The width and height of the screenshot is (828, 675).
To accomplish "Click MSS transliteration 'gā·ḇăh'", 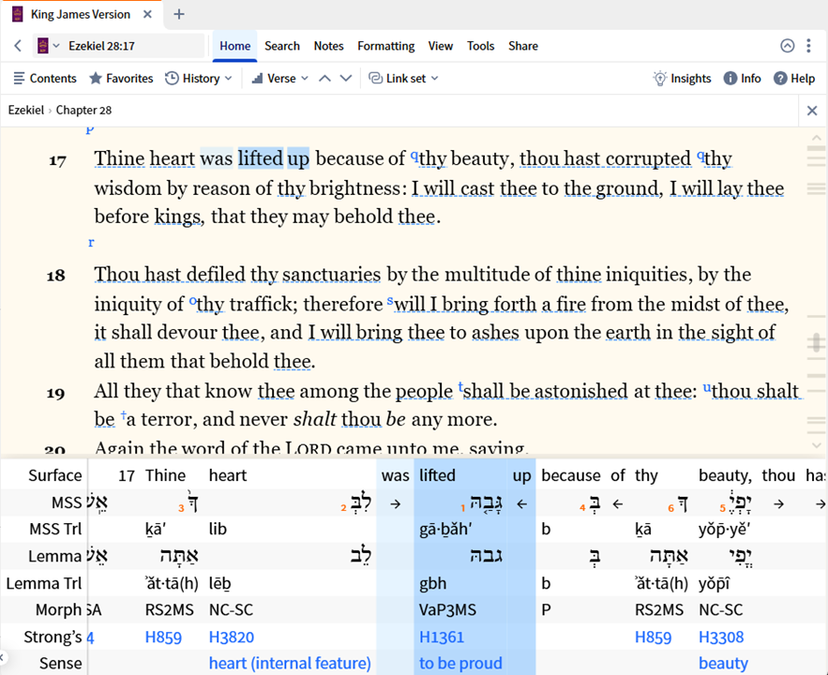I will (x=445, y=529).
